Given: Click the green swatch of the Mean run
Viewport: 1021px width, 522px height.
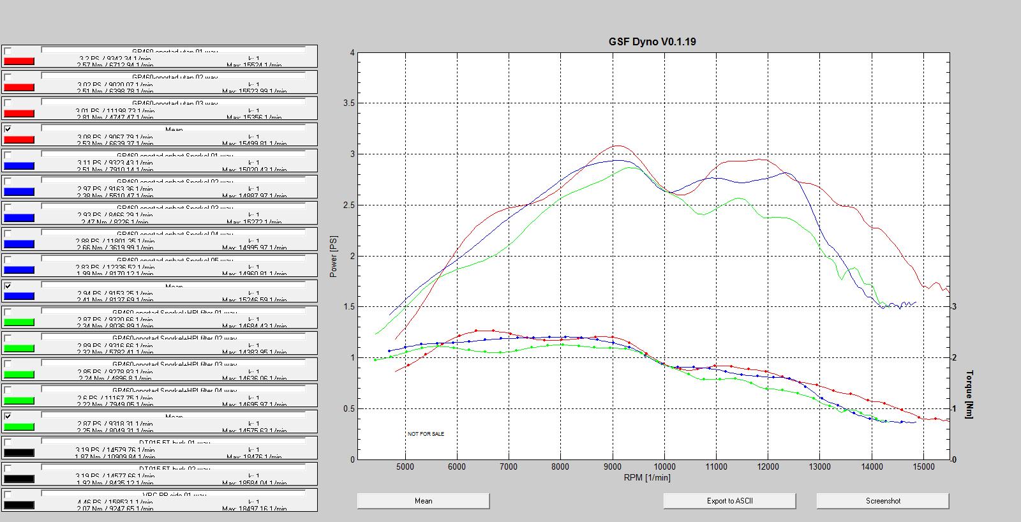Looking at the screenshot, I should [19, 427].
